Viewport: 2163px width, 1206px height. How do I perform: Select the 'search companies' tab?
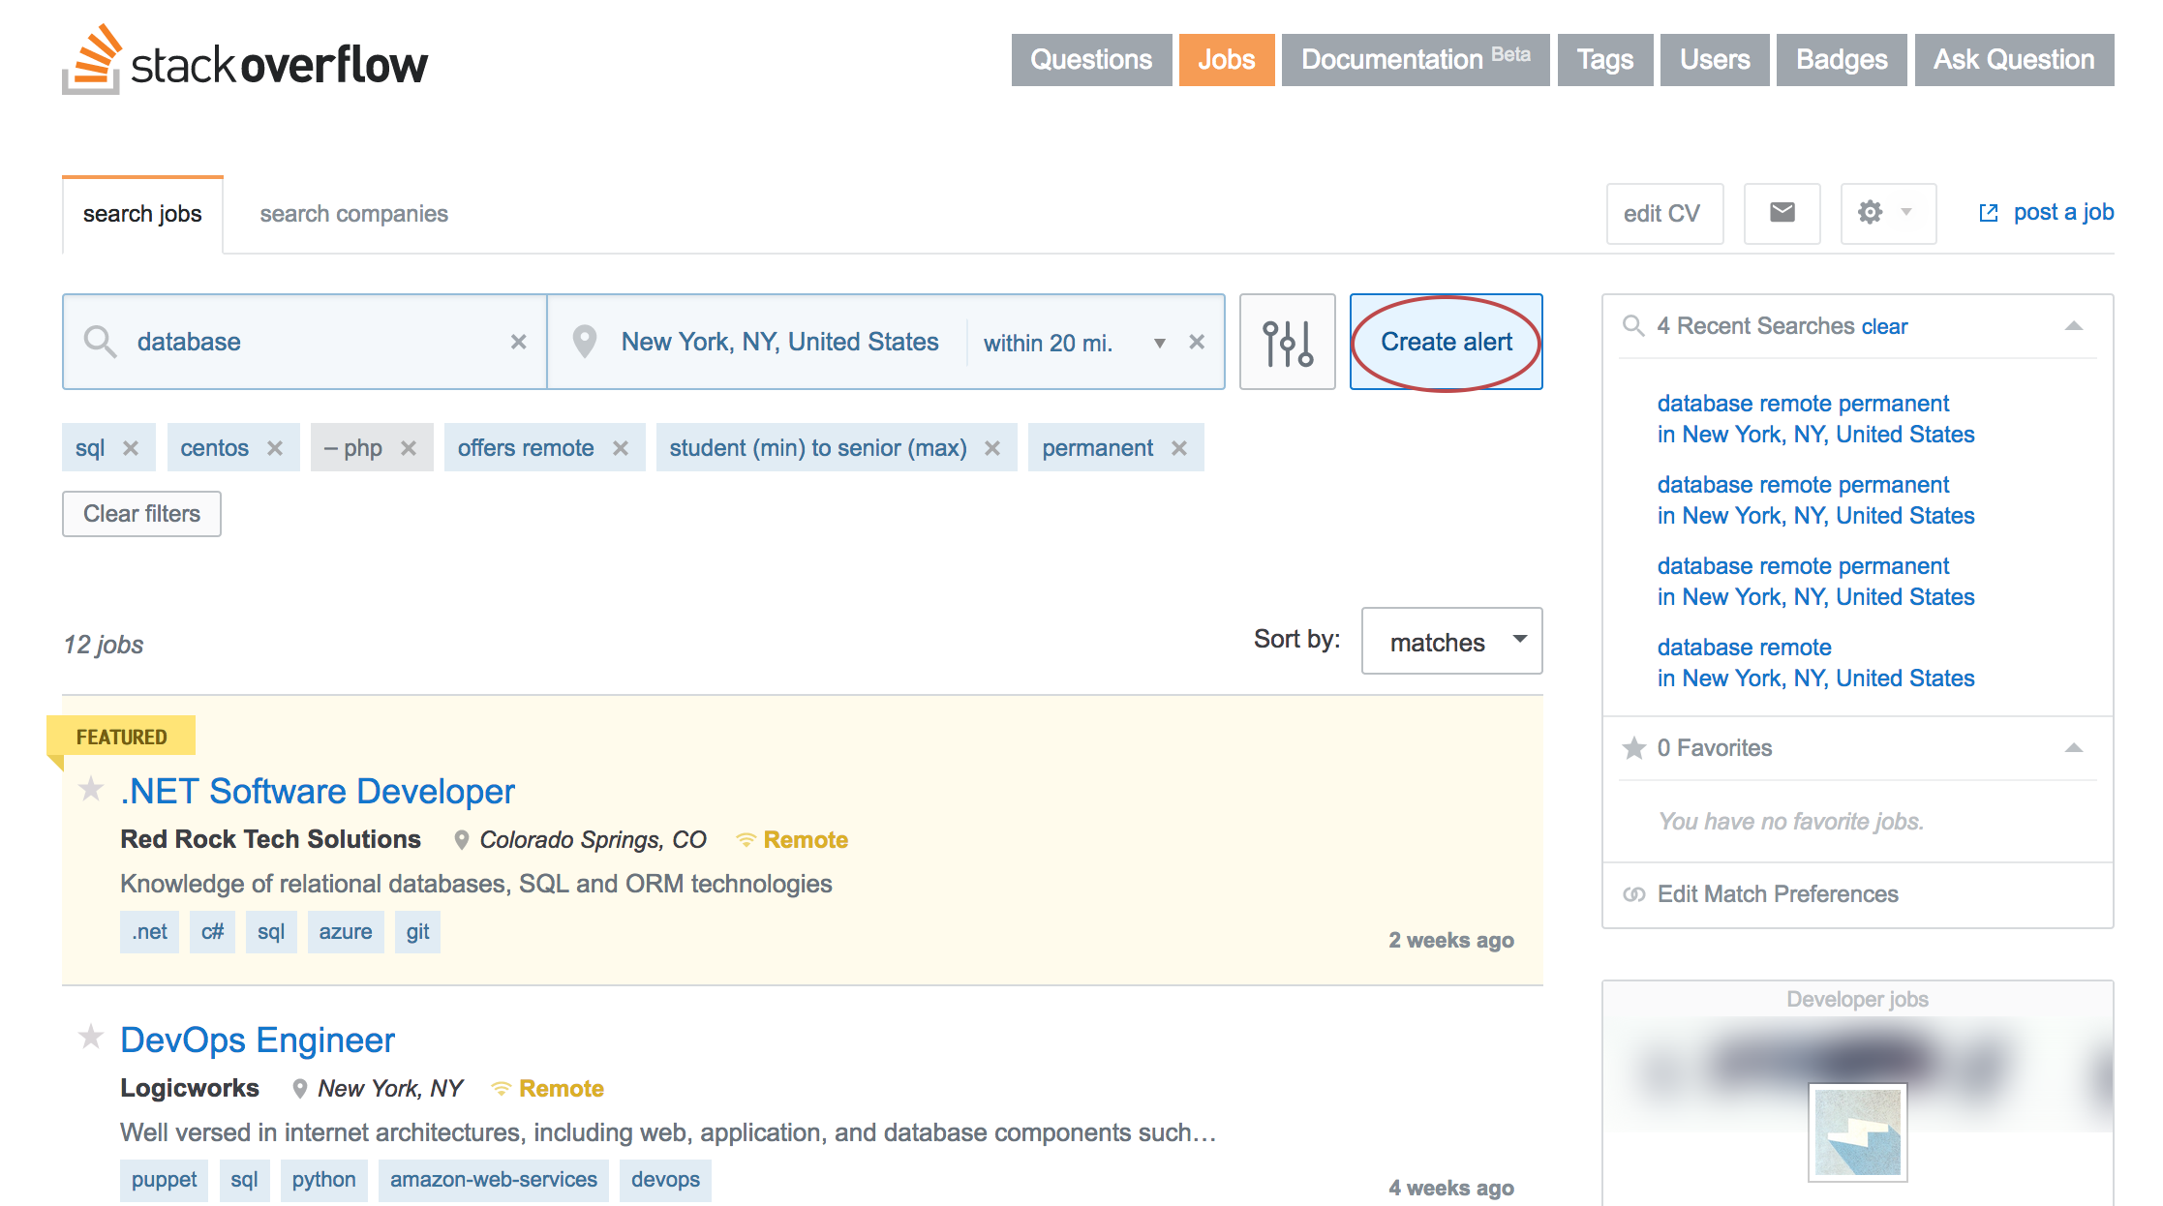pos(353,212)
